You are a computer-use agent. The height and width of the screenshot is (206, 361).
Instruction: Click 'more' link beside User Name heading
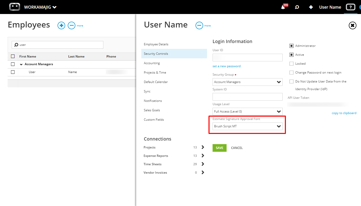(207, 26)
